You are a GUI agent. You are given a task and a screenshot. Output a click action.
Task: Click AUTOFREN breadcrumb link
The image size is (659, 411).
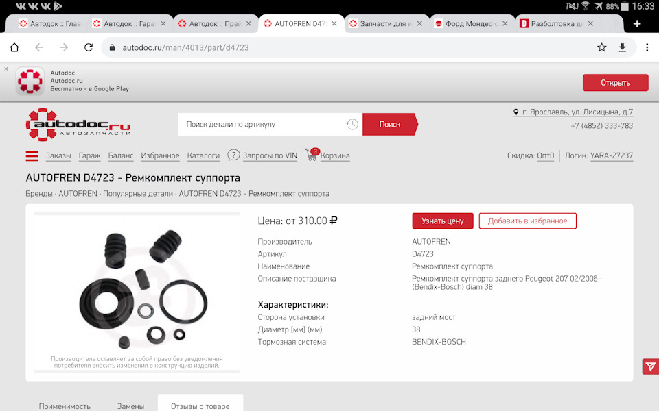(78, 194)
